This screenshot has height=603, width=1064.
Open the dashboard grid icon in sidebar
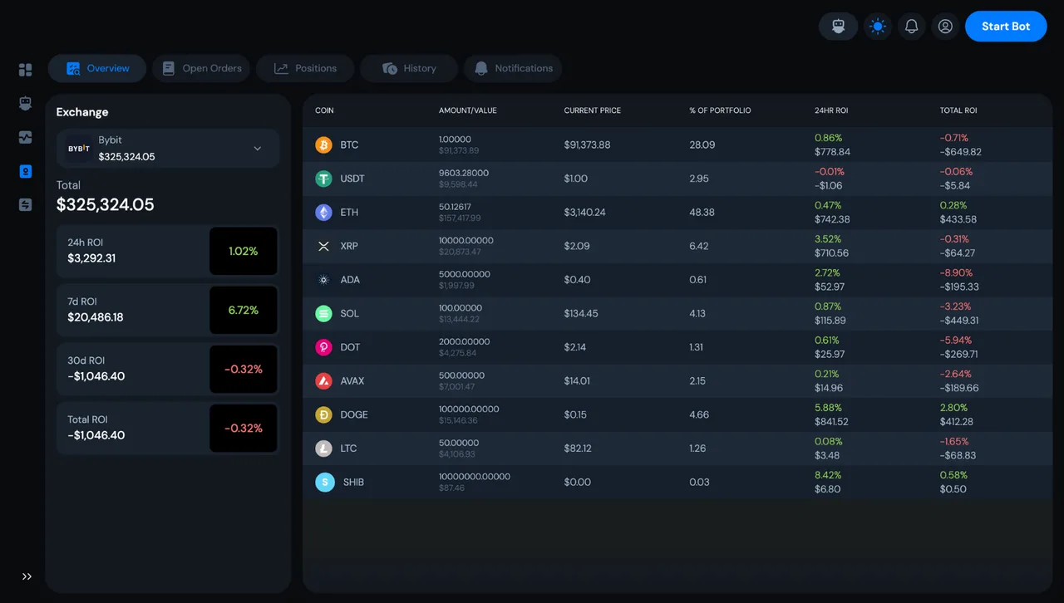(x=25, y=70)
